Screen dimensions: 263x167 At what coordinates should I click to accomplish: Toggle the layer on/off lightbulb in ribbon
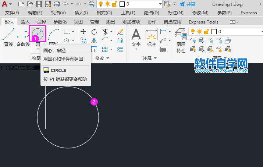193,32
